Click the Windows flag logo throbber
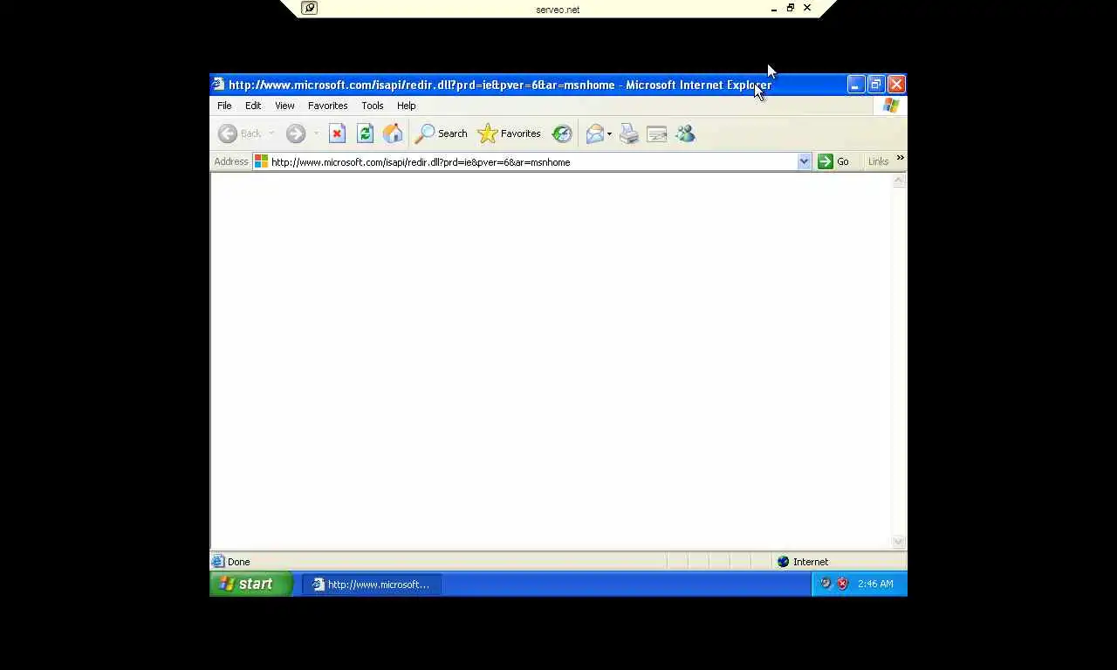Screen dimensions: 1117x670 891,106
